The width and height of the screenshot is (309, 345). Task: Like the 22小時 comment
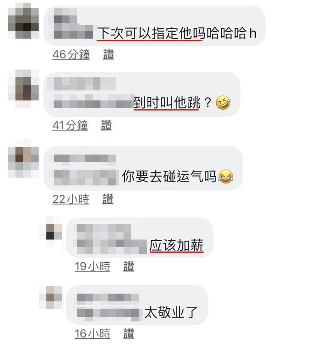(x=108, y=199)
